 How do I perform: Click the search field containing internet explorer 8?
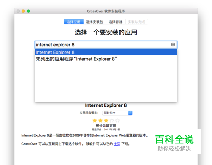[x=106, y=45]
